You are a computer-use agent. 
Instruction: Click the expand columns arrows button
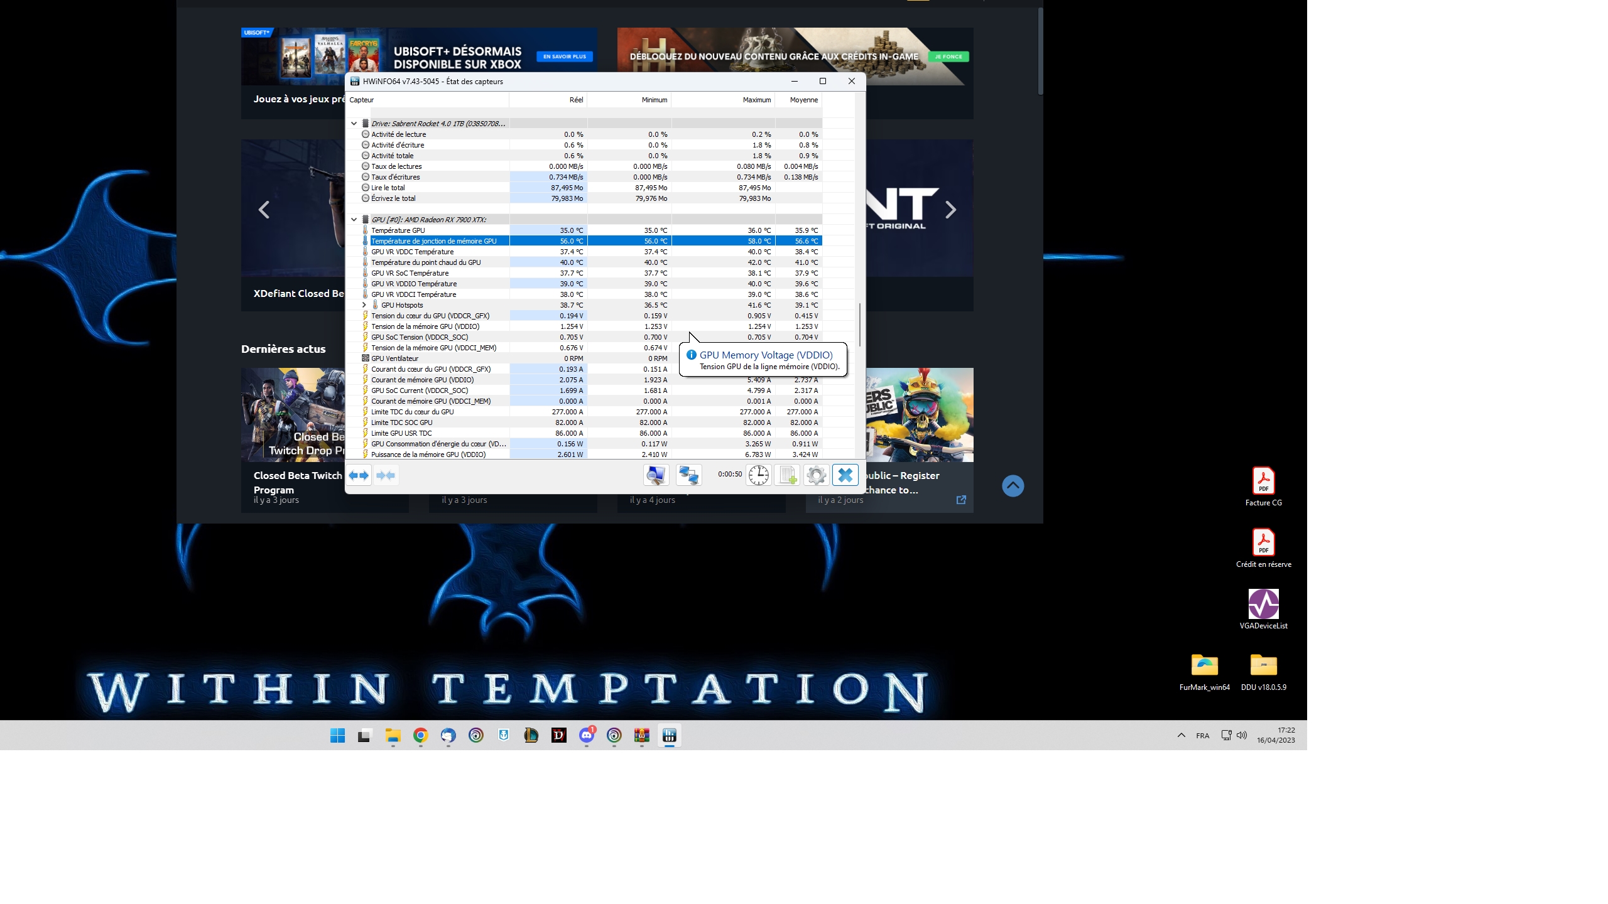point(359,475)
